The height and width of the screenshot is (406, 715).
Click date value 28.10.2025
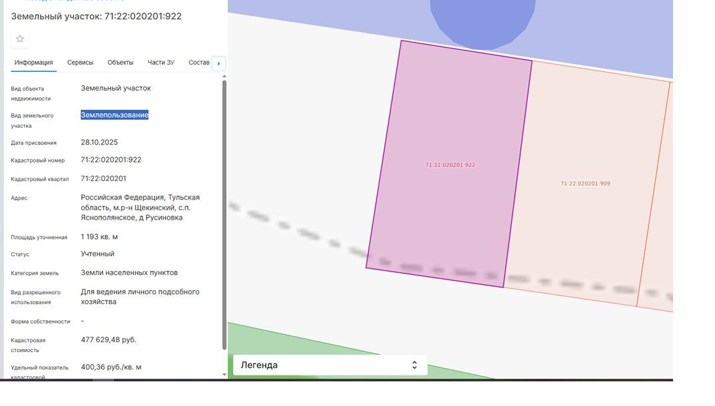99,142
